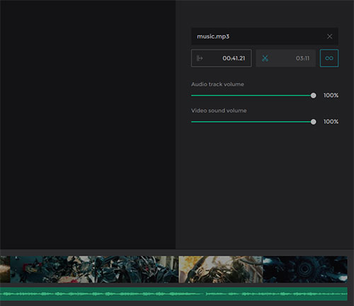Click the 03:11 trim duration value

[302, 58]
